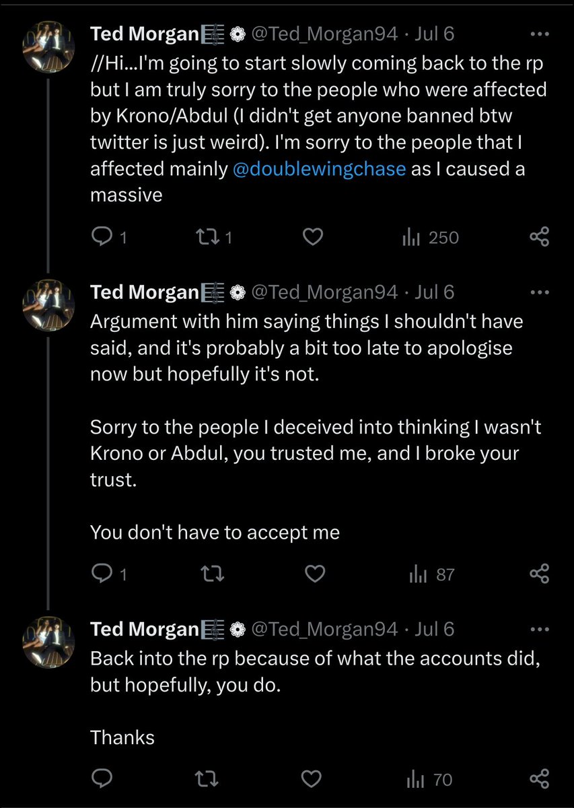Viewport: 574px width, 808px height.
Task: Reply to the first tweet about rp return
Action: [102, 237]
